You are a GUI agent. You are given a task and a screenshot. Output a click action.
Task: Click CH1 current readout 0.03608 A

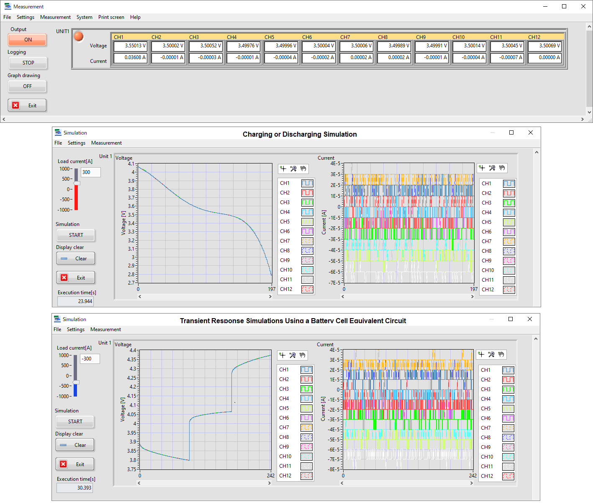pos(130,57)
